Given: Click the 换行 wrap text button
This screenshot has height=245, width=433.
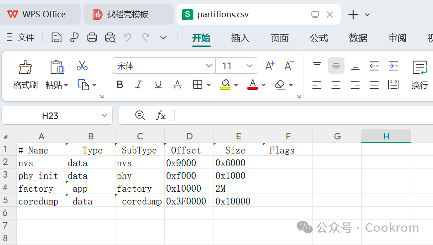Looking at the screenshot, I should coord(419,75).
